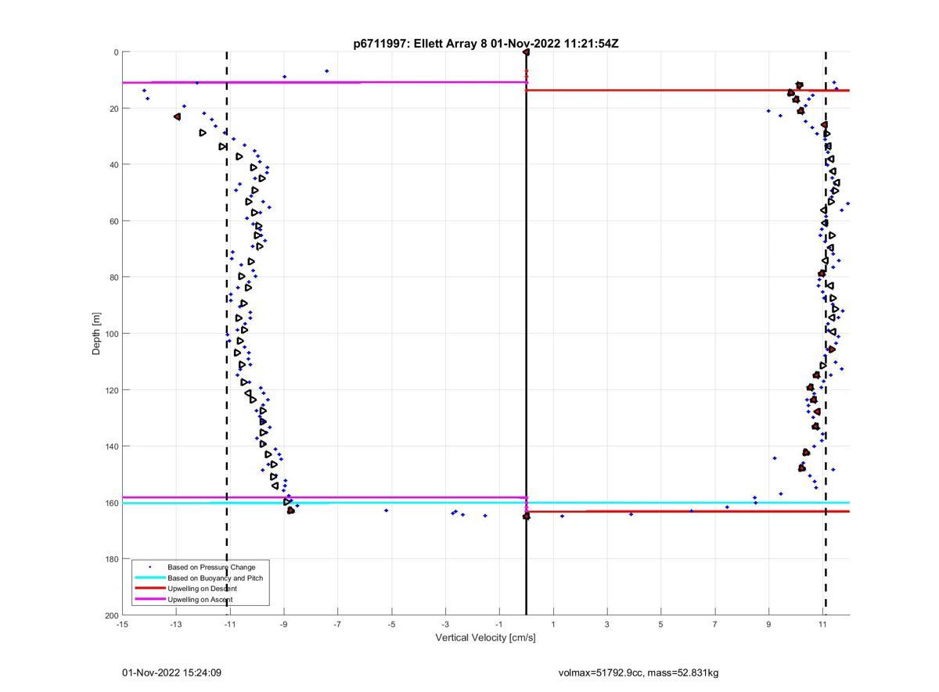Click the blue dot marker in the legend
The height and width of the screenshot is (692, 939).
tap(149, 567)
